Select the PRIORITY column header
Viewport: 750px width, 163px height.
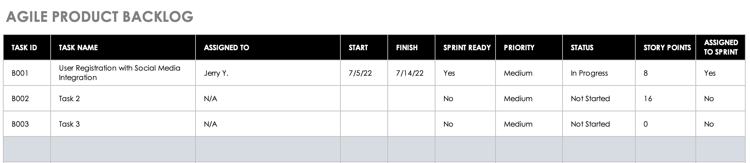point(519,48)
